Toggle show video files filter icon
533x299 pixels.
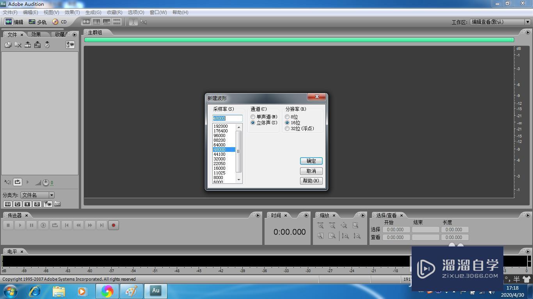pos(27,204)
